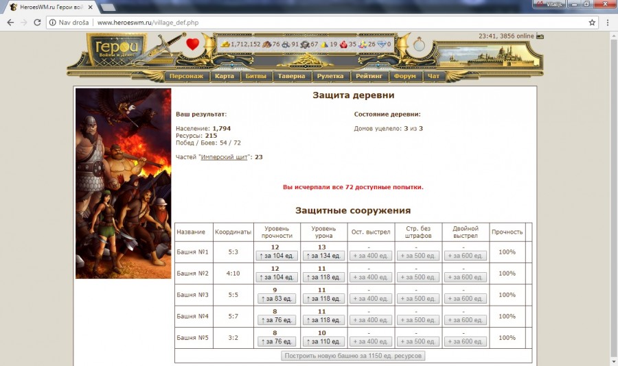Open the Рулетка menu item

330,76
